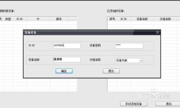The width and height of the screenshot is (180, 108).
Task: Click the 版本 column header
Action: point(59,19)
